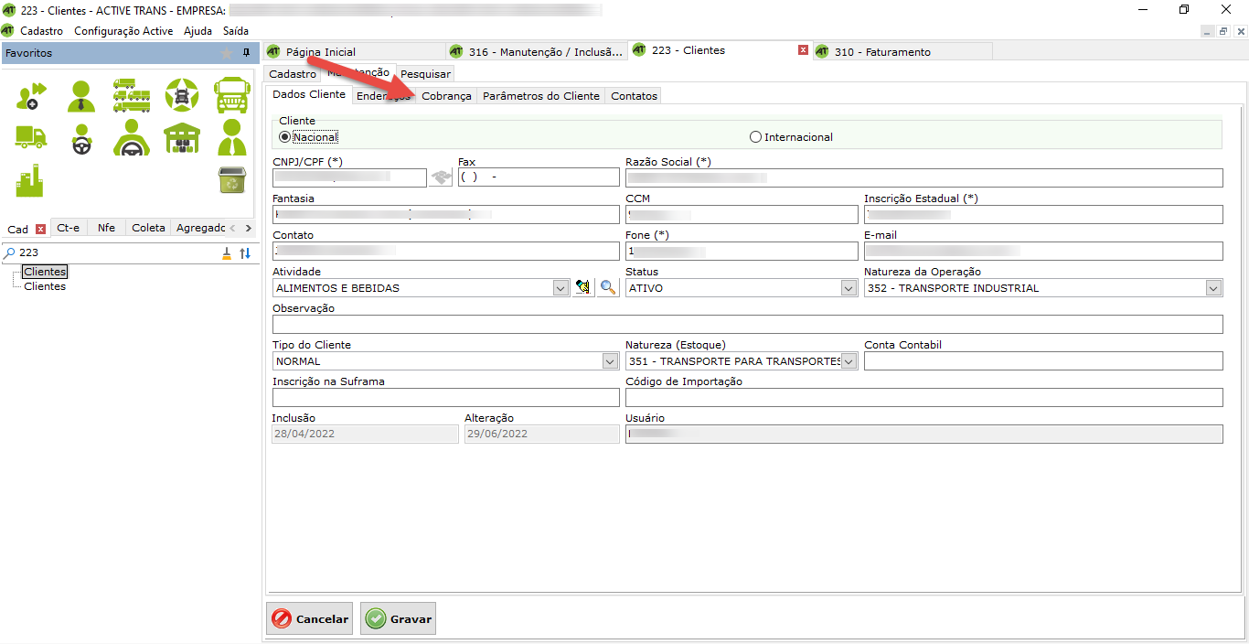
Task: Select the Internacional client option
Action: pyautogui.click(x=755, y=137)
